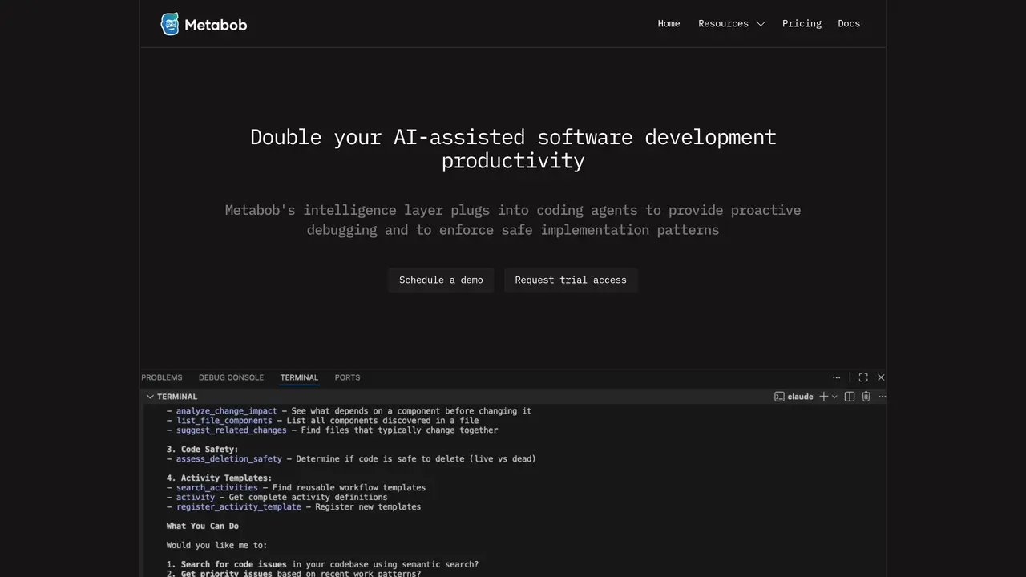Switch to the DEBUG CONSOLE tab

tap(231, 377)
